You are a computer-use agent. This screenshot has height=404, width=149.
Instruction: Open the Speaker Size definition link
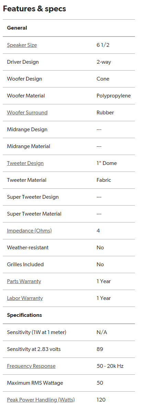pos(22,45)
